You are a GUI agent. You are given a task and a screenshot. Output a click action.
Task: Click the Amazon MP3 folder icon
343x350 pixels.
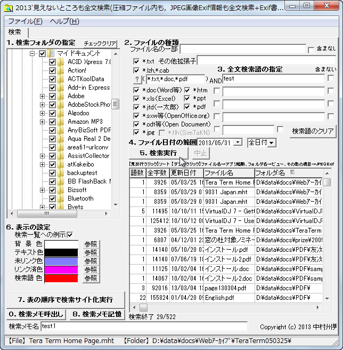pos(60,122)
